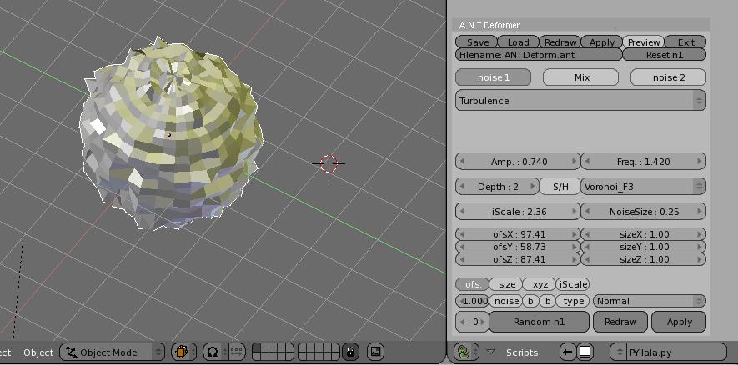738x365 pixels.
Task: Click the Save button
Action: [x=477, y=42]
